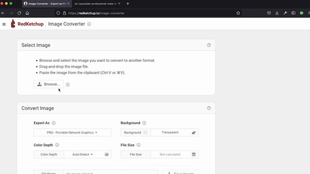Viewport: 310px width, 174px height.
Task: Open the RedKetchup home link text
Action: [31, 24]
